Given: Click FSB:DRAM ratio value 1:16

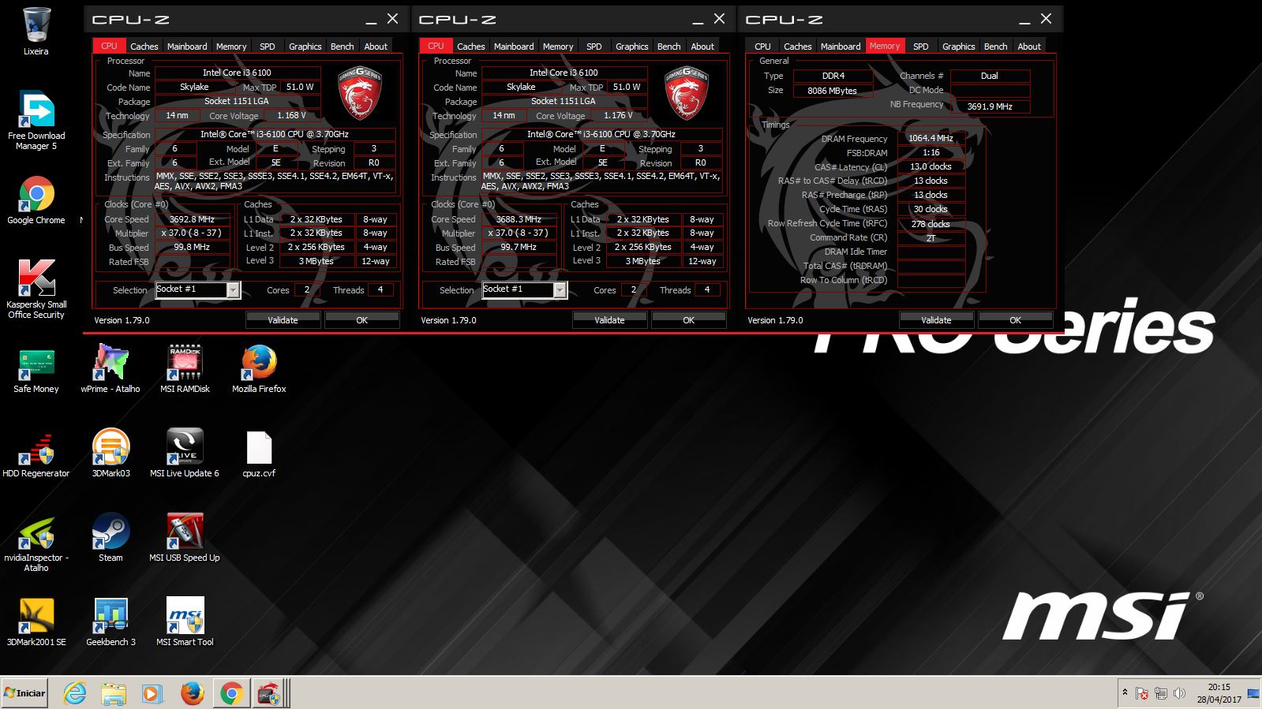Looking at the screenshot, I should coord(931,152).
